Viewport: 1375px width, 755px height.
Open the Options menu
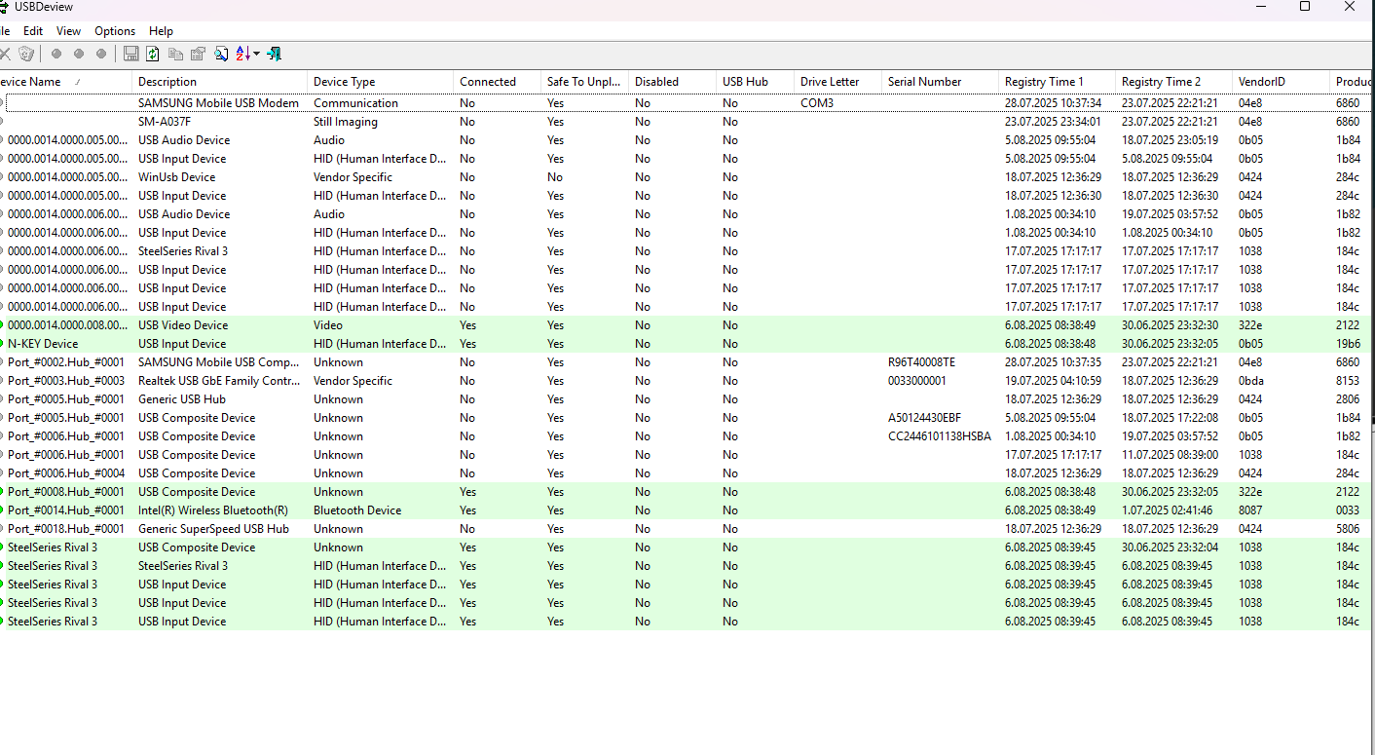[115, 31]
